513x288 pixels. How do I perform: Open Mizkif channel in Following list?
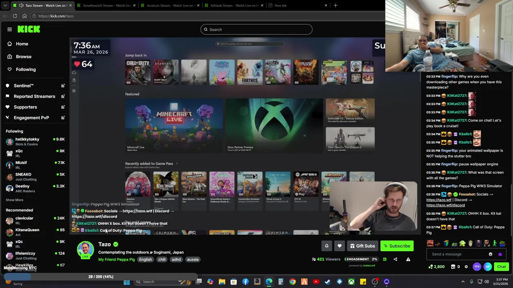(x=35, y=165)
